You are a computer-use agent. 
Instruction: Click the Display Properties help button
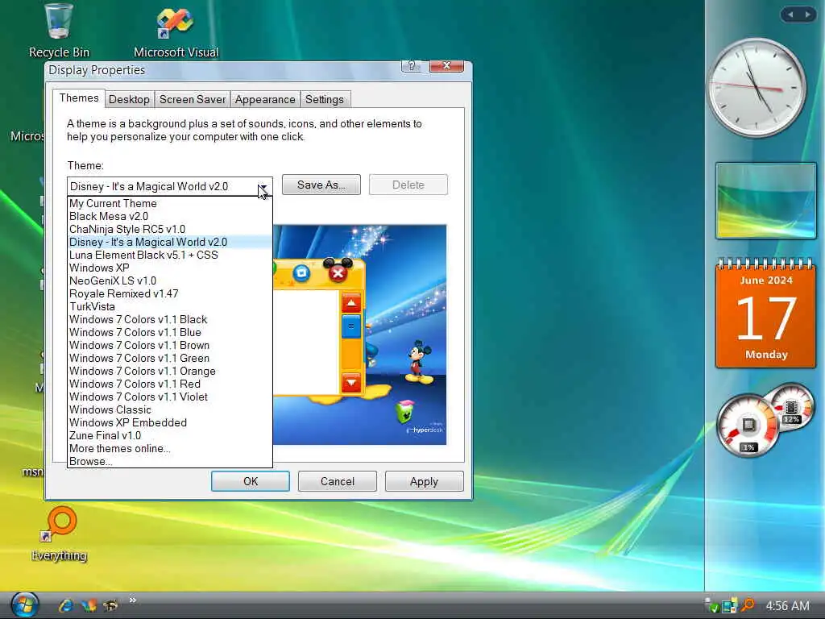pos(412,66)
